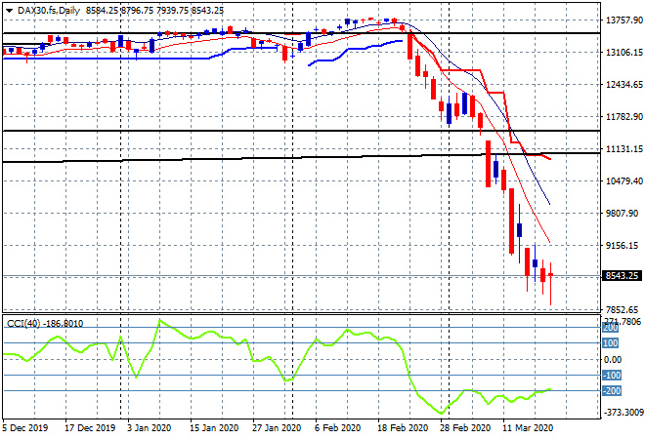Select the CCI -100 level label
The height and width of the screenshot is (439, 645).
coord(611,376)
